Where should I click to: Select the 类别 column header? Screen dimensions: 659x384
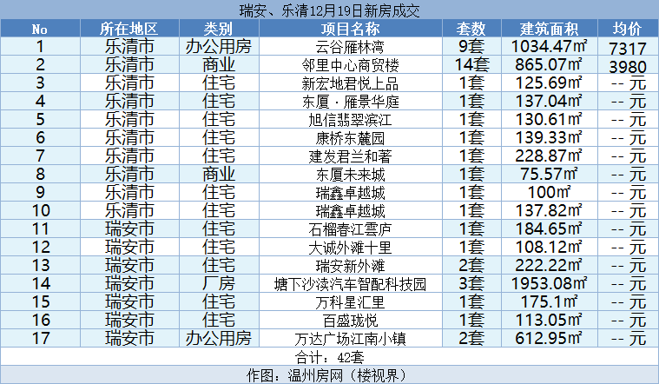click(219, 29)
